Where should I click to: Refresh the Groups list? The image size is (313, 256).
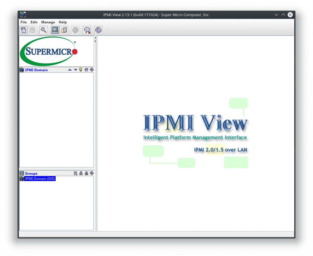(x=92, y=173)
